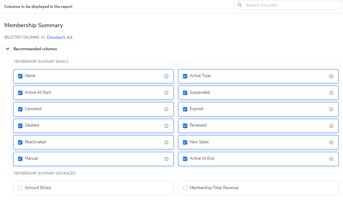Click the info icon beside Manual

tap(166, 159)
